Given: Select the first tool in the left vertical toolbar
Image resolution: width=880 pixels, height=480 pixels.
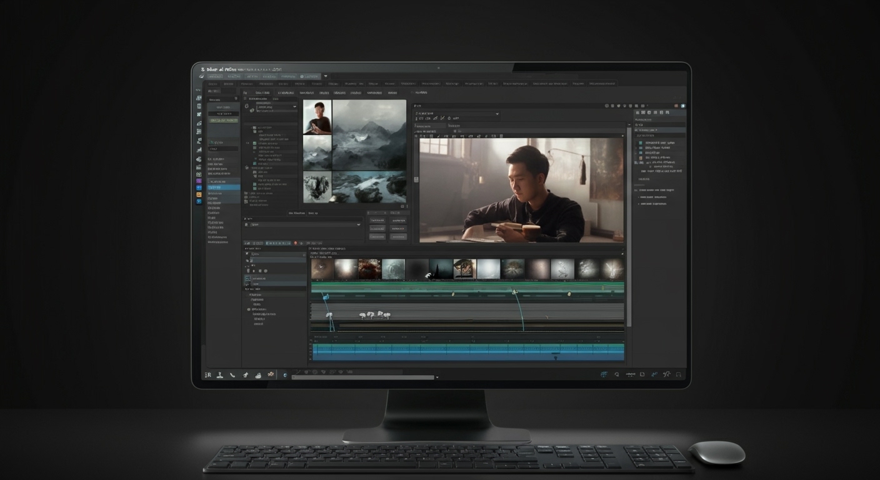Looking at the screenshot, I should (x=199, y=98).
